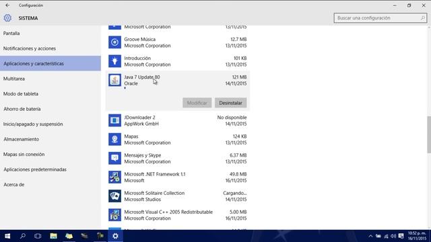Screen dimensions: 431x242
Task: Select Mensajes y Skype entry name
Action: click(x=143, y=155)
